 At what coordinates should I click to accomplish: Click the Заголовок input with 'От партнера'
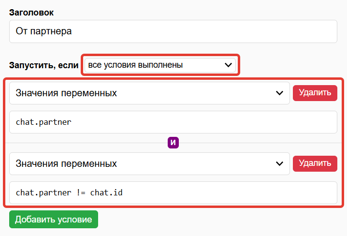[173, 31]
